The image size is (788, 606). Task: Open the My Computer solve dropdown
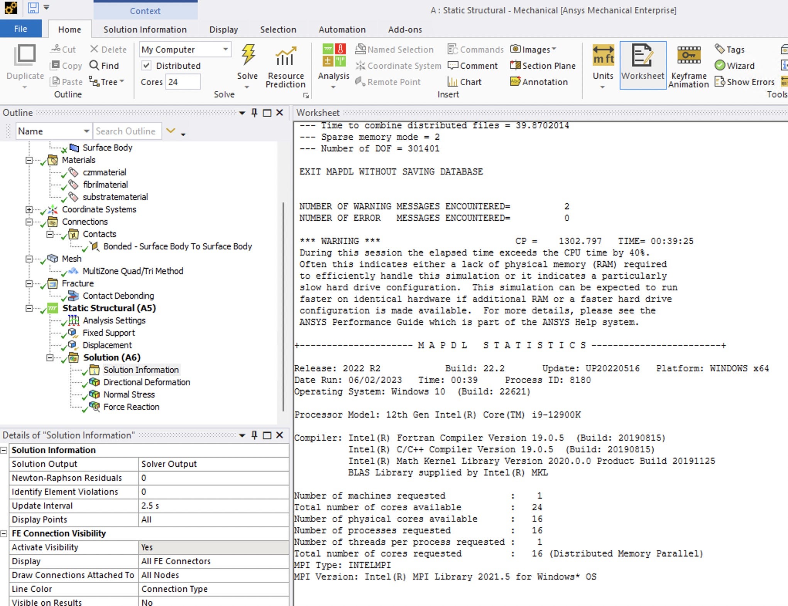[x=225, y=49]
